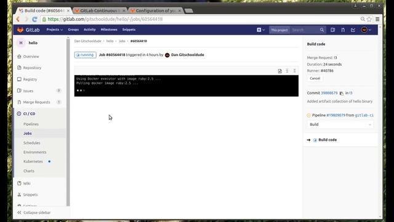Close the Build code browser tab

point(68,11)
